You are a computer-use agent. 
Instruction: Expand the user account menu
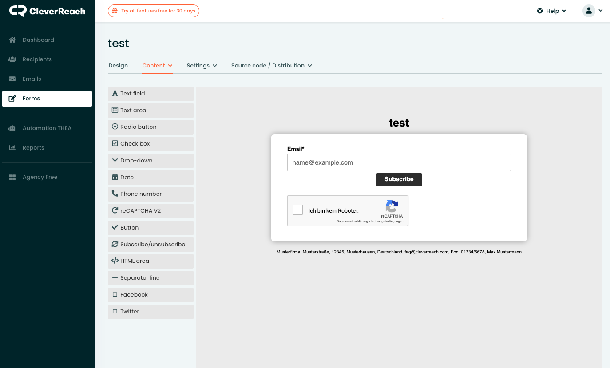click(593, 11)
